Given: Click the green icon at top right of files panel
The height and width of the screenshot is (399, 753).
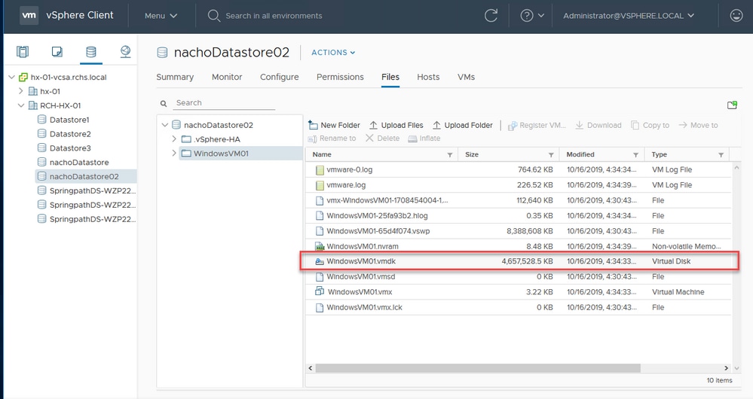Looking at the screenshot, I should tap(732, 105).
